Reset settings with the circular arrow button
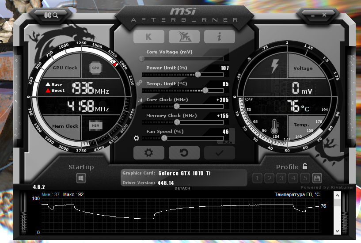361x243 pixels. pos(184,153)
